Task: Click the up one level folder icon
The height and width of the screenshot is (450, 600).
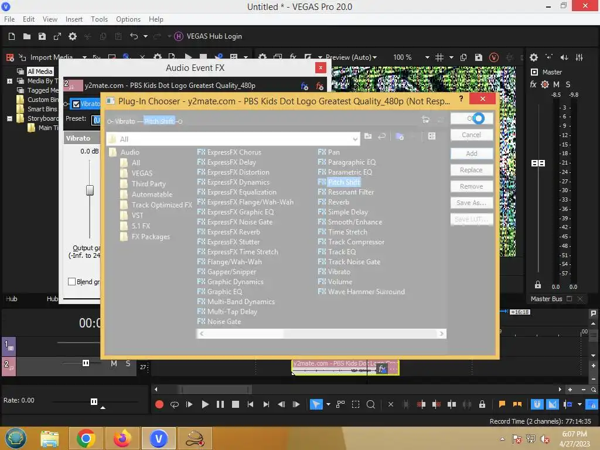Action: click(368, 136)
